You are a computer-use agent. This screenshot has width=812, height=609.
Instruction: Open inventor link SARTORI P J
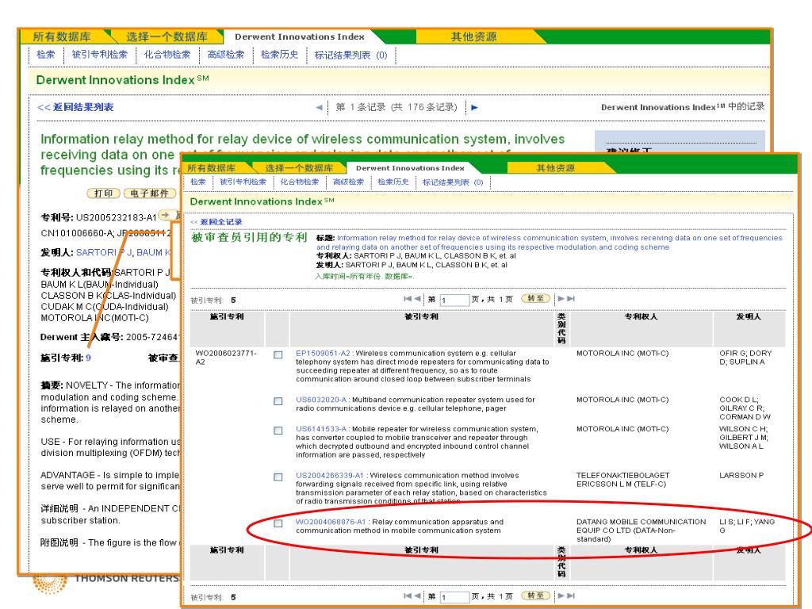[x=105, y=252]
